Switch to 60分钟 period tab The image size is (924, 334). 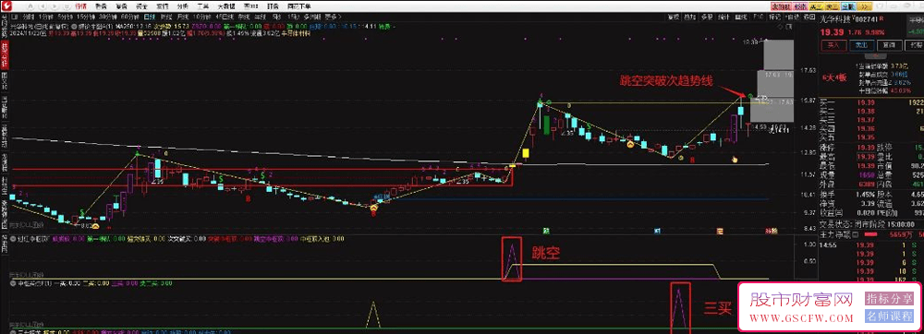[128, 17]
